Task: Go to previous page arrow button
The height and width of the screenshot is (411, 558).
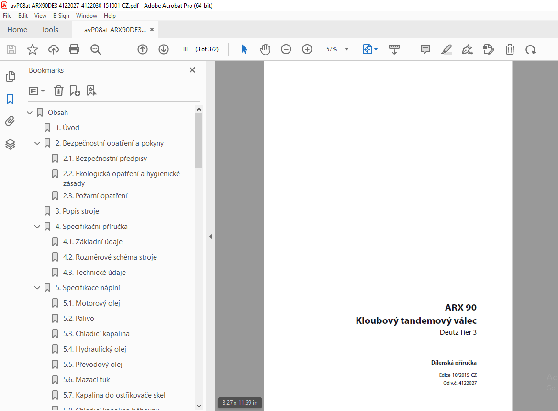Action: pos(143,49)
